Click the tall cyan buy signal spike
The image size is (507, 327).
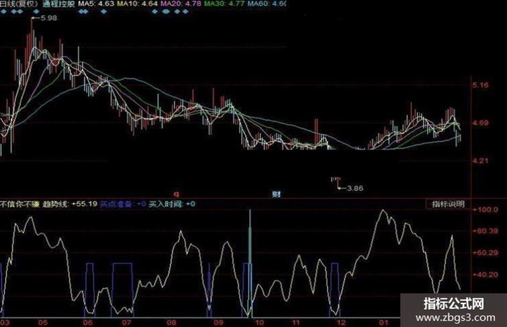(x=250, y=263)
